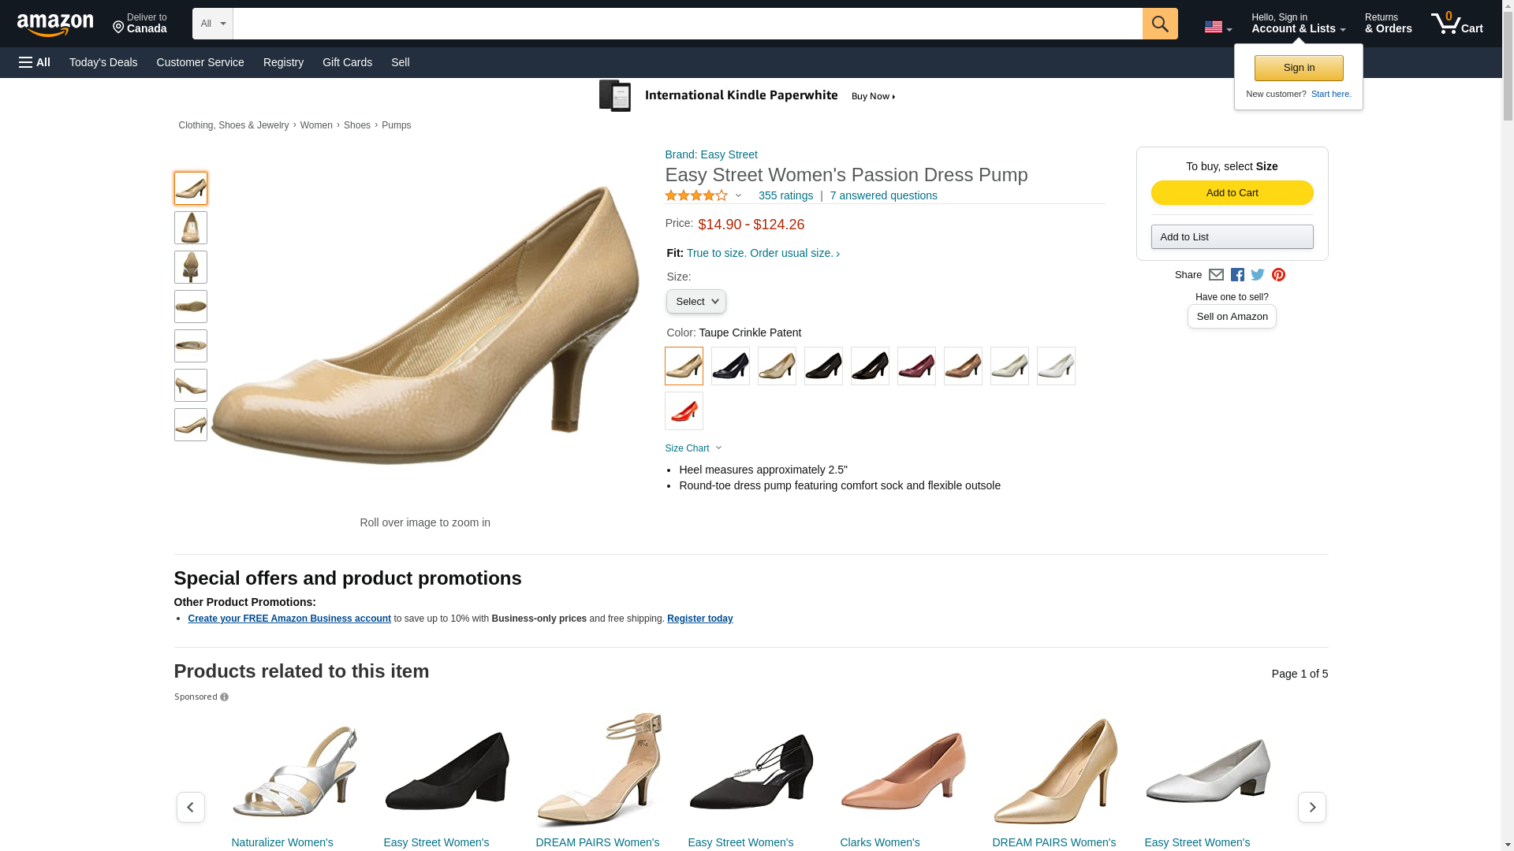Open the Size Select dropdown
Screen dimensions: 1514x851
pos(696,302)
